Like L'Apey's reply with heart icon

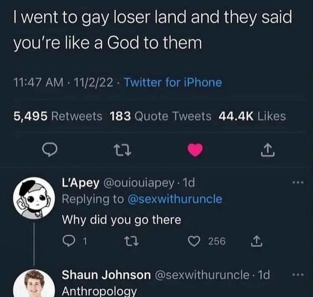pos(194,241)
